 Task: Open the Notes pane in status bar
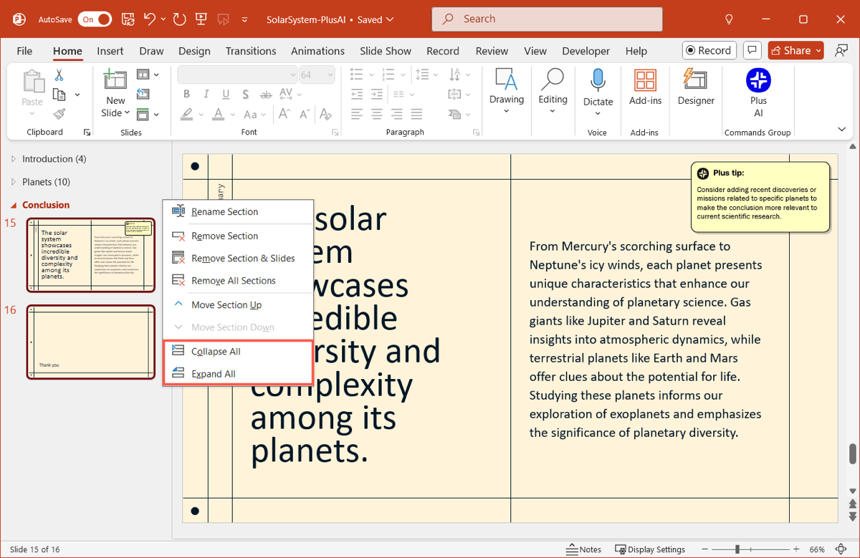click(x=583, y=549)
